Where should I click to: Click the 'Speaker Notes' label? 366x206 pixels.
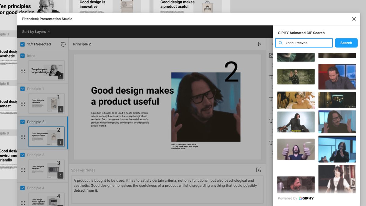[x=83, y=170]
